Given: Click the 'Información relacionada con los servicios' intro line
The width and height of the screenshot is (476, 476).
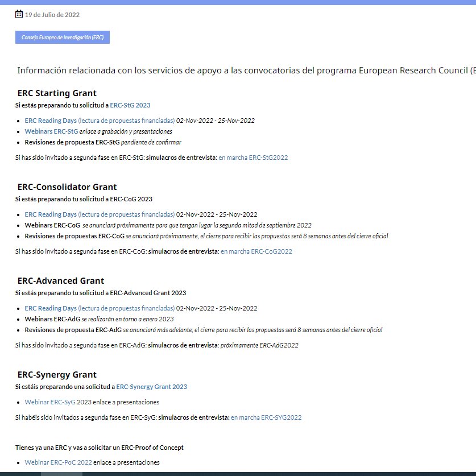Looking at the screenshot, I should click(246, 71).
